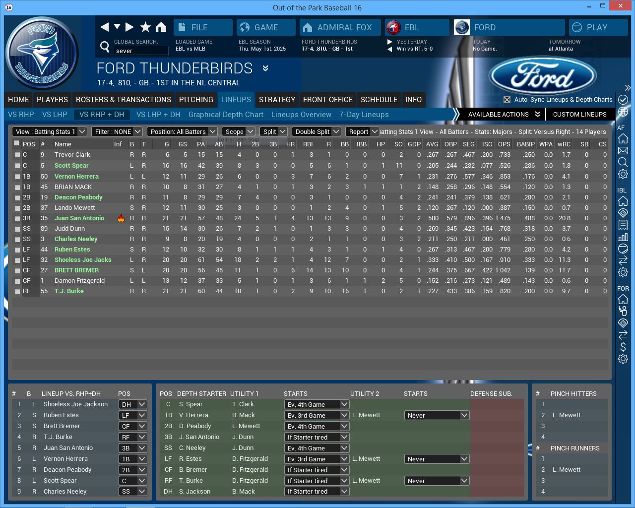635x508 pixels.
Task: Open the View: Batting Stats 1 dropdown
Action: click(50, 131)
